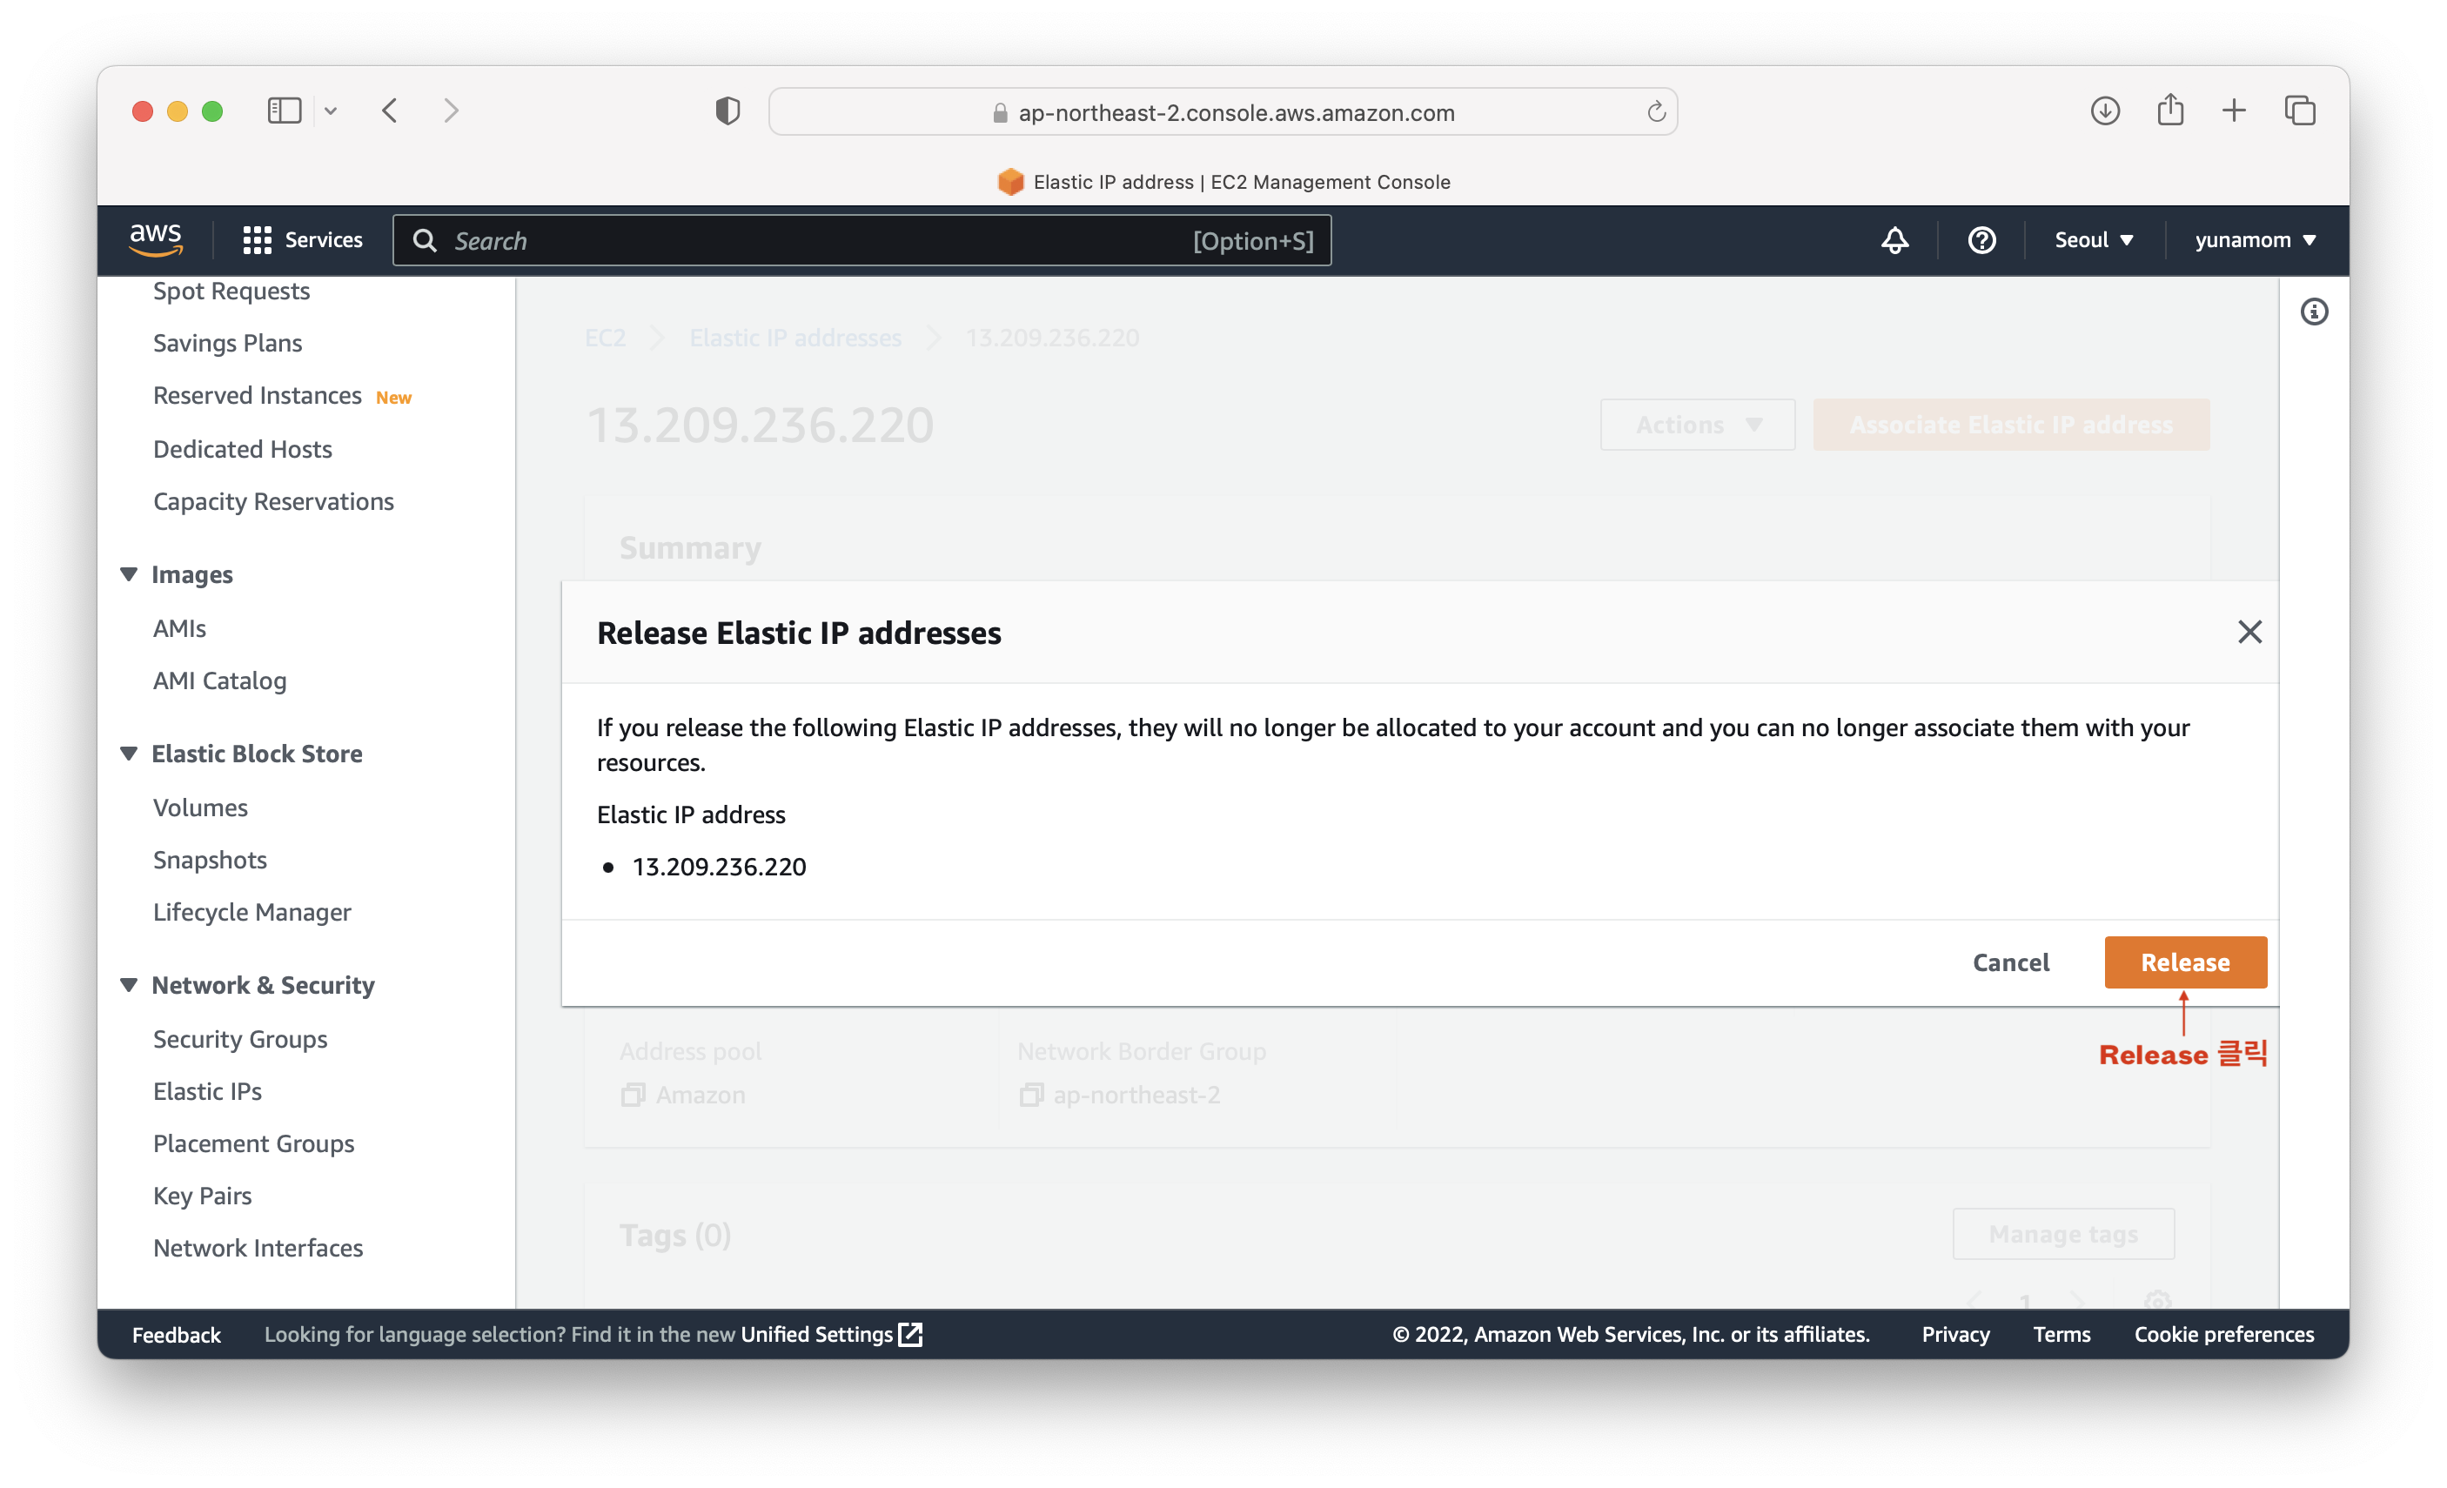
Task: Open the yunamom account dropdown
Action: (2255, 239)
